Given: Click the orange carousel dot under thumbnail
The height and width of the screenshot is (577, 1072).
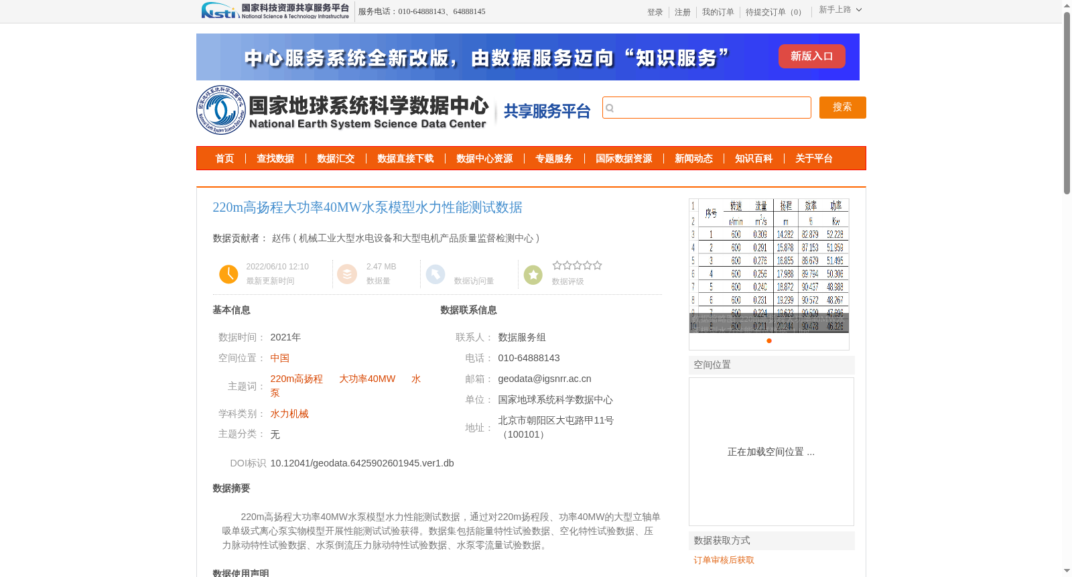Looking at the screenshot, I should (x=769, y=341).
